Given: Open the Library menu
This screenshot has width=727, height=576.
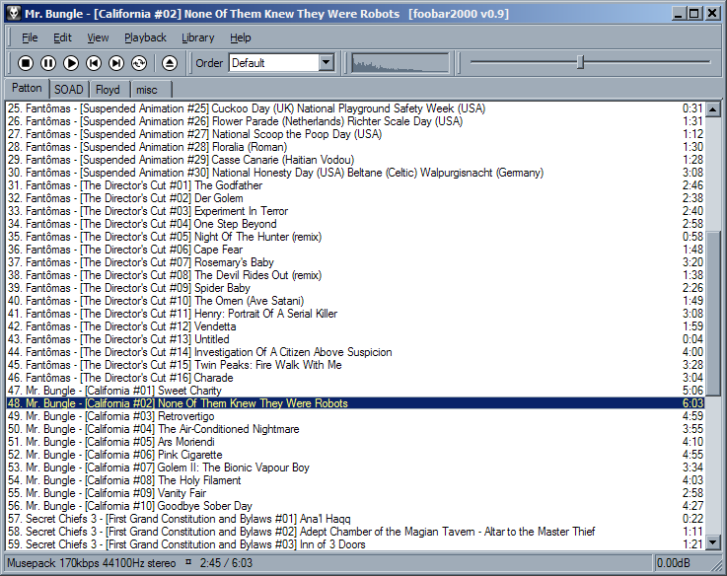Looking at the screenshot, I should [x=197, y=37].
